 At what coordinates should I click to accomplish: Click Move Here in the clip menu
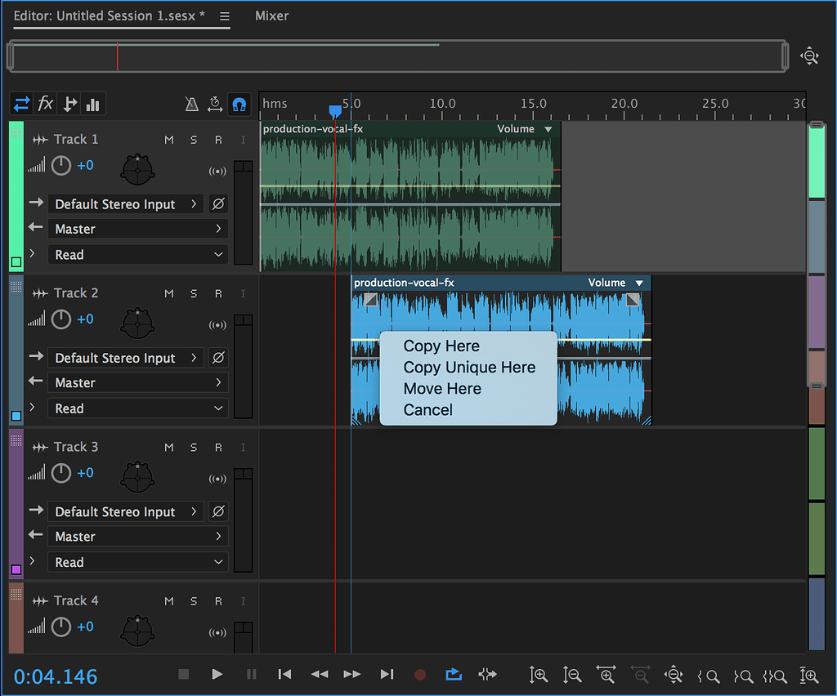442,389
